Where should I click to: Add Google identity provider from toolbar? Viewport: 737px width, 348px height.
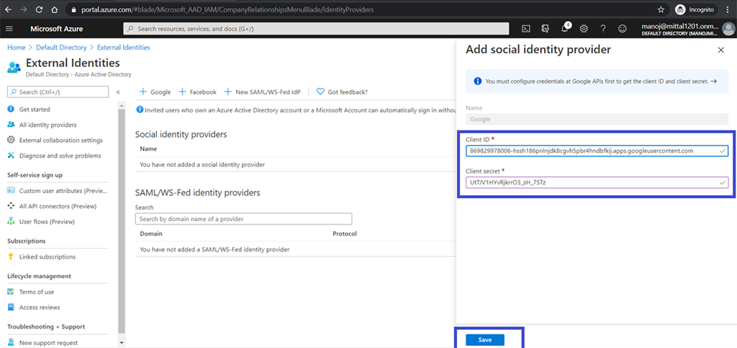tap(155, 92)
